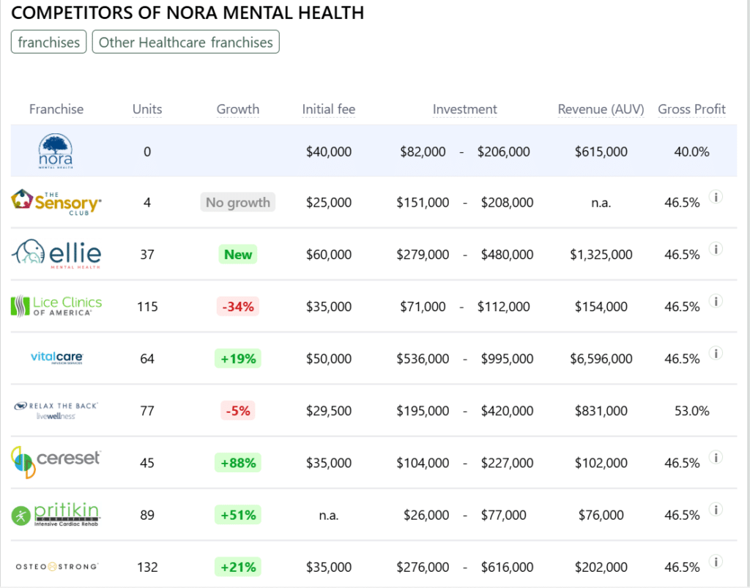The image size is (750, 588).
Task: Click the $831,000 revenue value
Action: [x=601, y=411]
